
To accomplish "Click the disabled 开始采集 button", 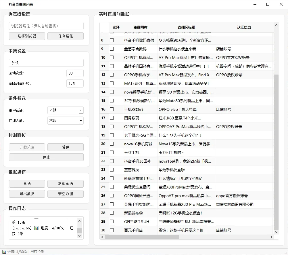I will pyautogui.click(x=27, y=147).
